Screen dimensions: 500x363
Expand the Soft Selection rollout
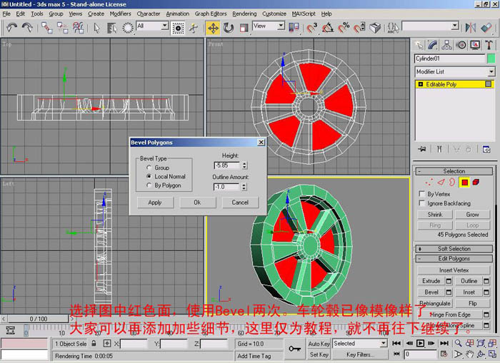[x=454, y=249]
